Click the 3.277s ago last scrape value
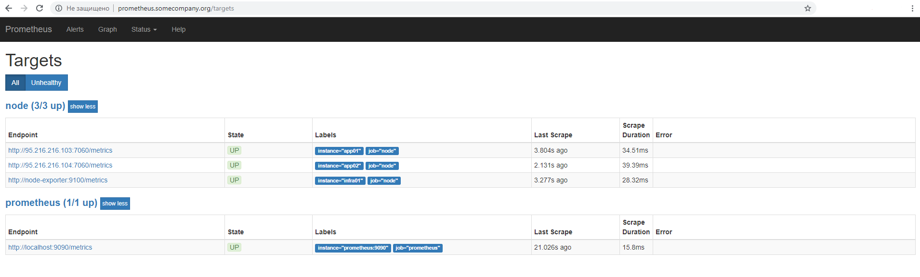This screenshot has width=920, height=277. pos(551,180)
